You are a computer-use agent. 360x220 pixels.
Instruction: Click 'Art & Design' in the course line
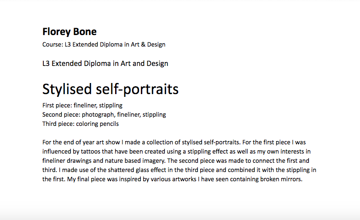pos(148,44)
